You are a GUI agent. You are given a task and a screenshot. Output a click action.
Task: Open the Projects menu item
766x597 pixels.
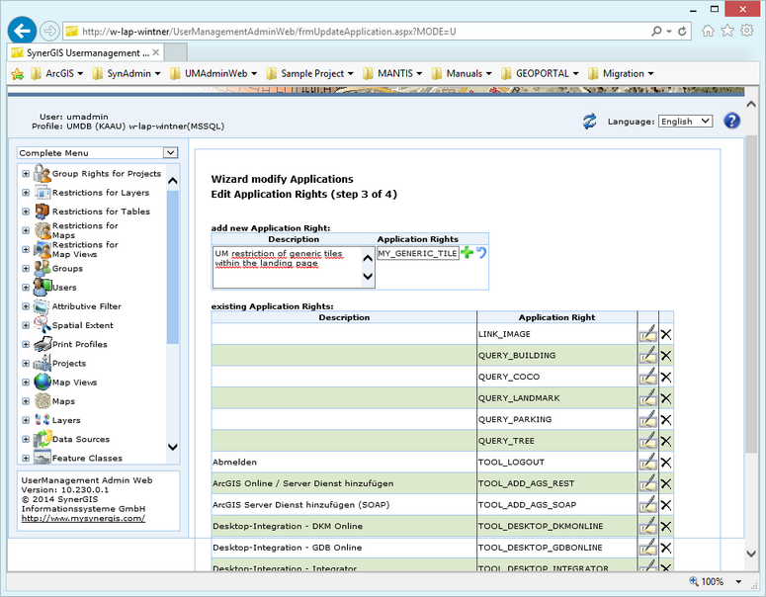69,364
